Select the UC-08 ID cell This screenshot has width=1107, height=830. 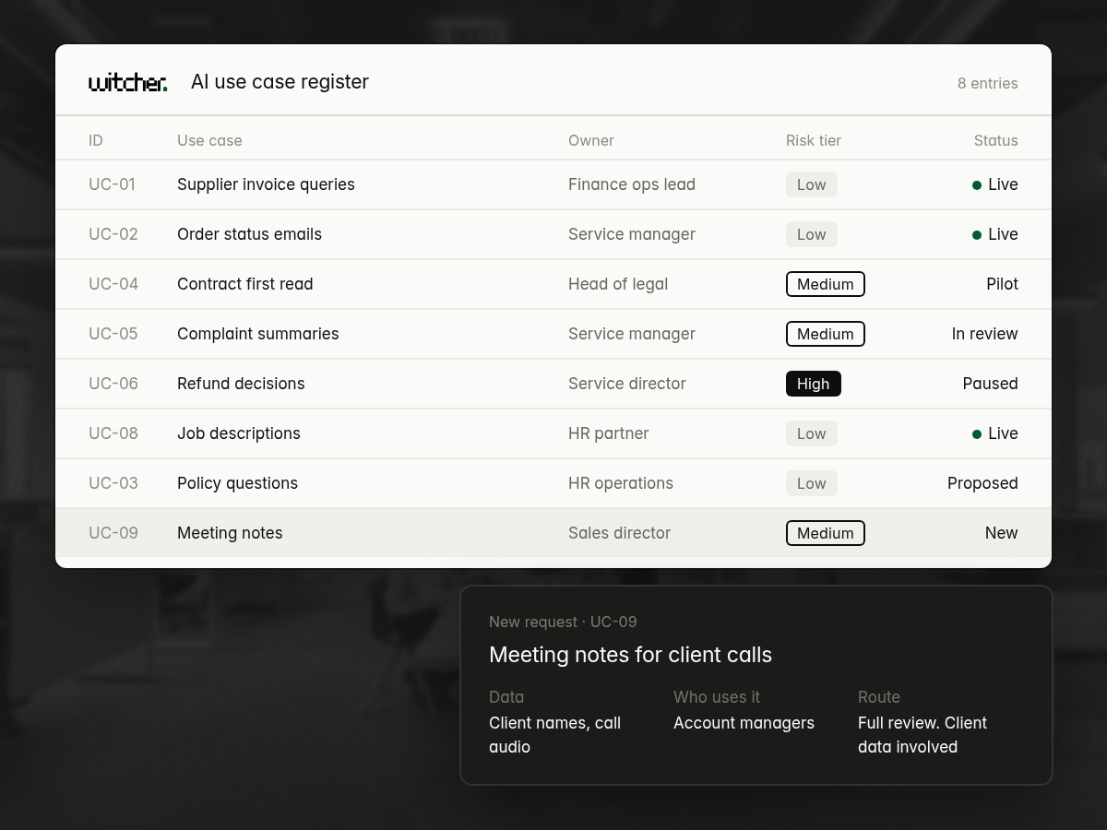113,433
